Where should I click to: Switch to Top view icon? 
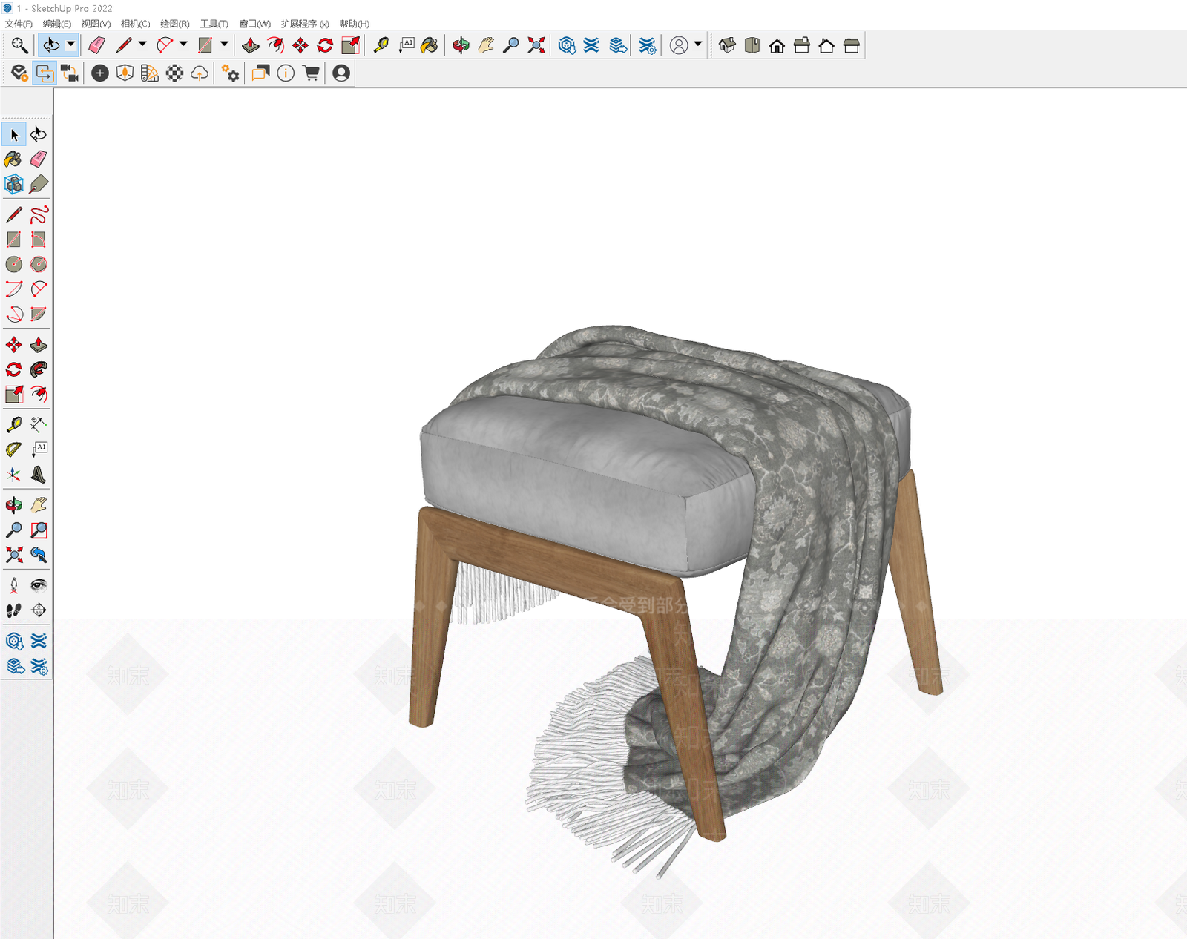point(752,45)
